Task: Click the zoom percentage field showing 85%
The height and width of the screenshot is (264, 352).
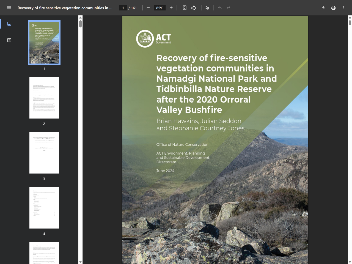Action: click(x=159, y=8)
